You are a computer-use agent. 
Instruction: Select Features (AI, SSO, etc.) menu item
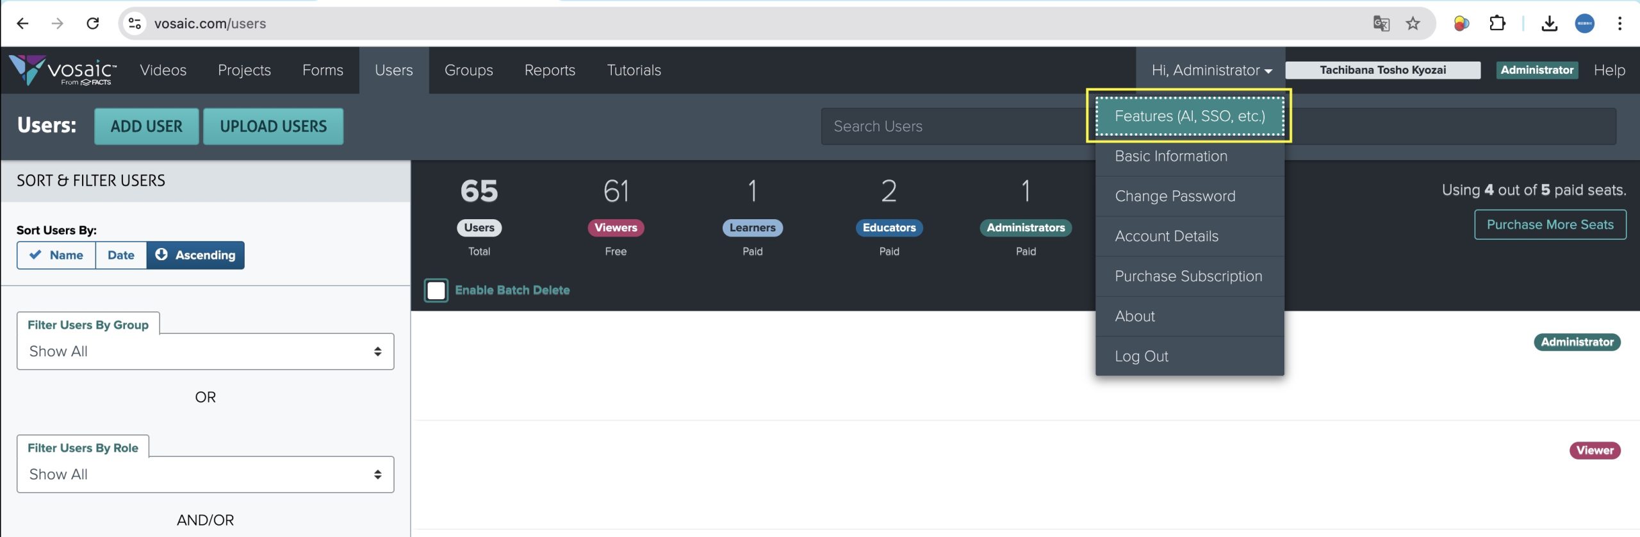click(1190, 116)
